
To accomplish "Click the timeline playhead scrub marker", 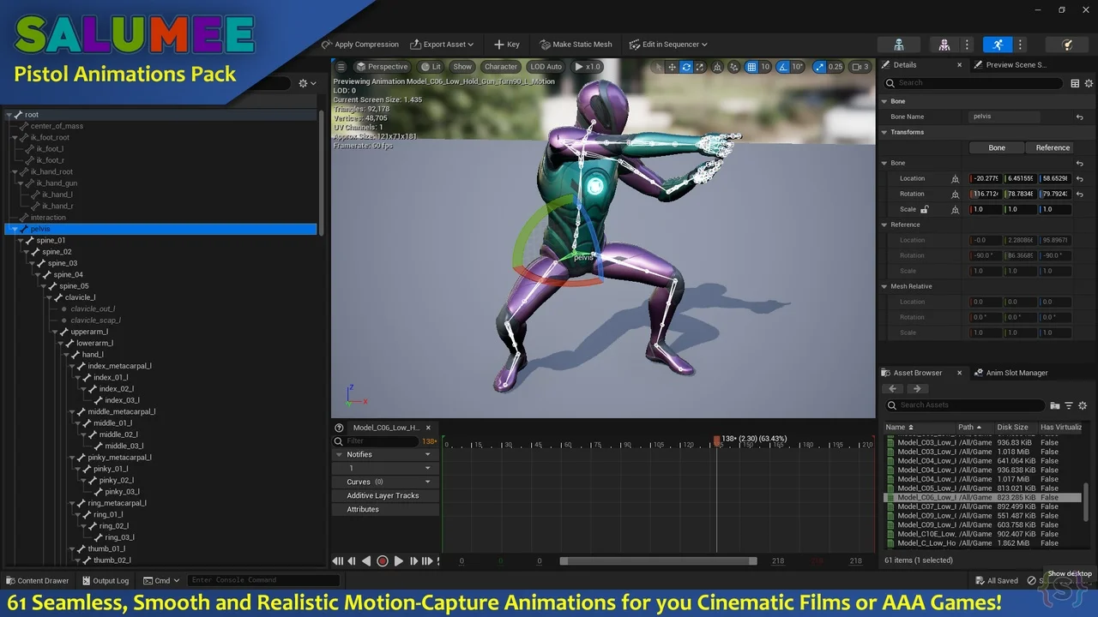I will tap(717, 440).
